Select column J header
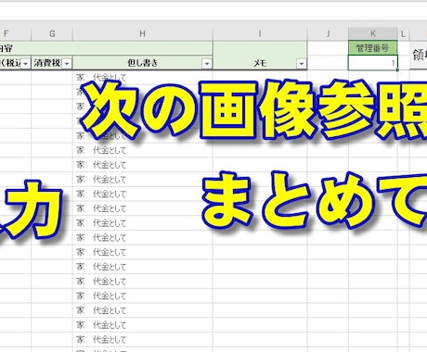 (x=328, y=33)
